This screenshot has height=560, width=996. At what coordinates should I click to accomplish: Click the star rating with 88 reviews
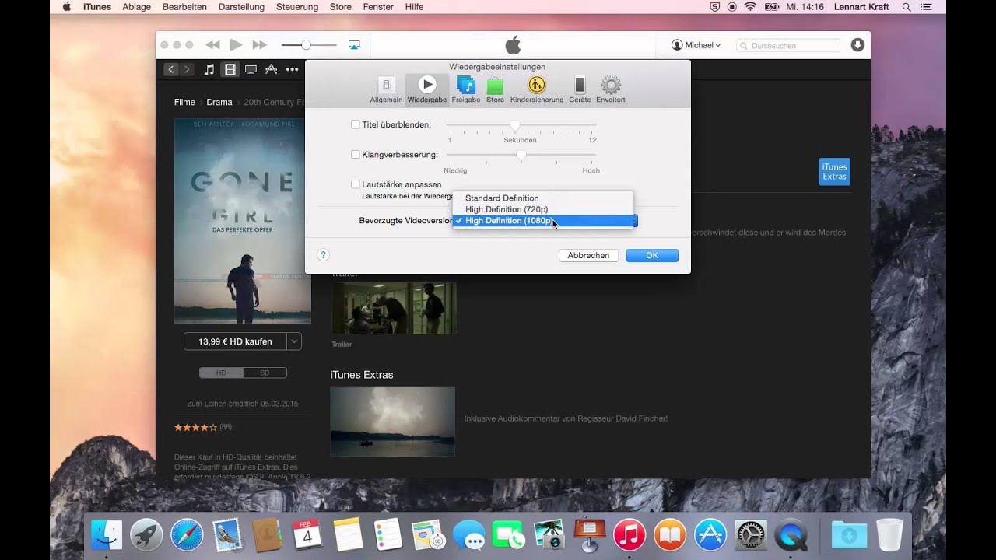click(195, 427)
